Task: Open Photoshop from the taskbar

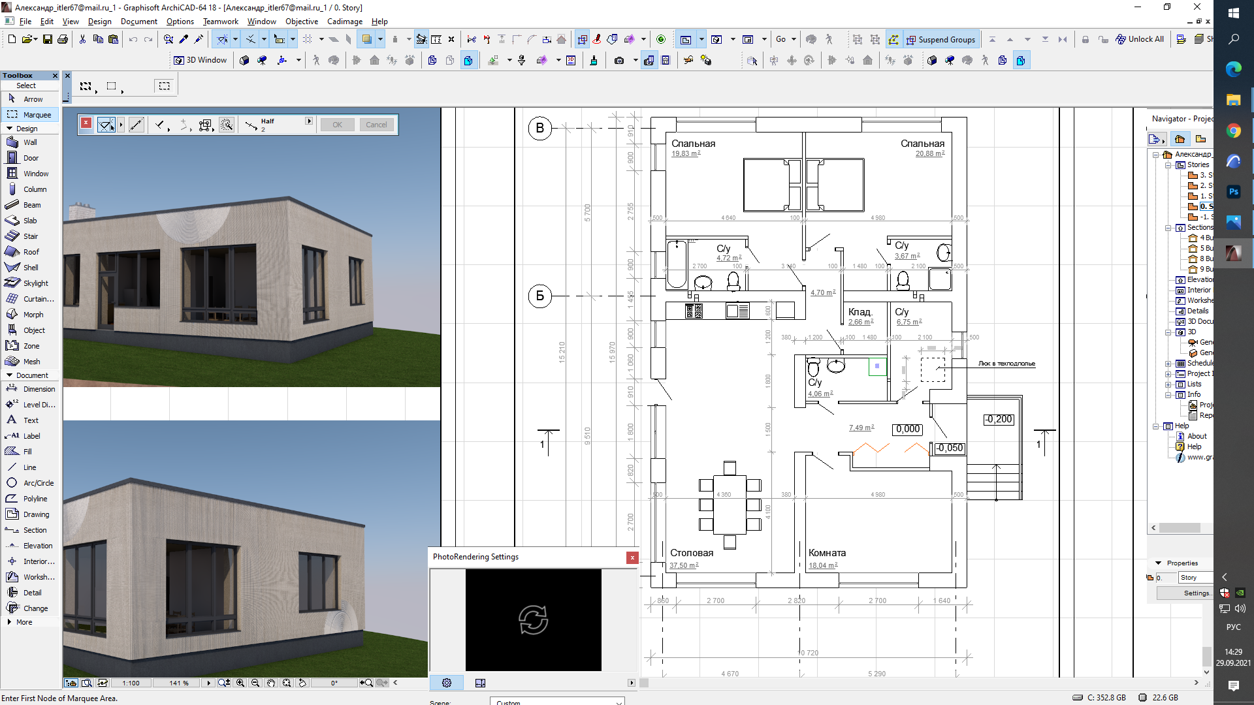Action: pos(1234,192)
